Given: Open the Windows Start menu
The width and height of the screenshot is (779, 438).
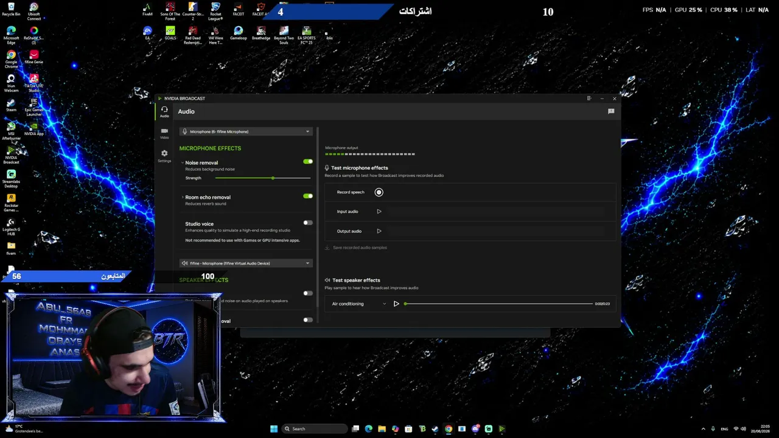Looking at the screenshot, I should (x=274, y=429).
